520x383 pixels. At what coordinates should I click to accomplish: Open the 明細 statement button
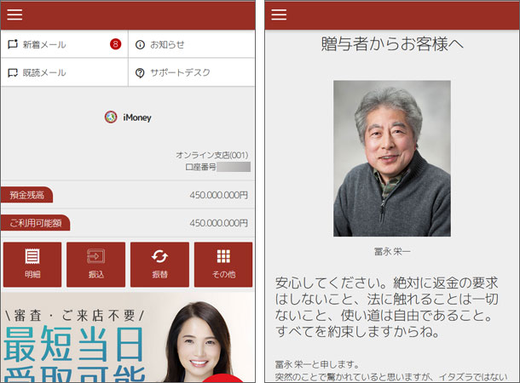32,264
